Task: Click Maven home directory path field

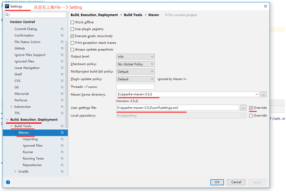Action: (188, 94)
